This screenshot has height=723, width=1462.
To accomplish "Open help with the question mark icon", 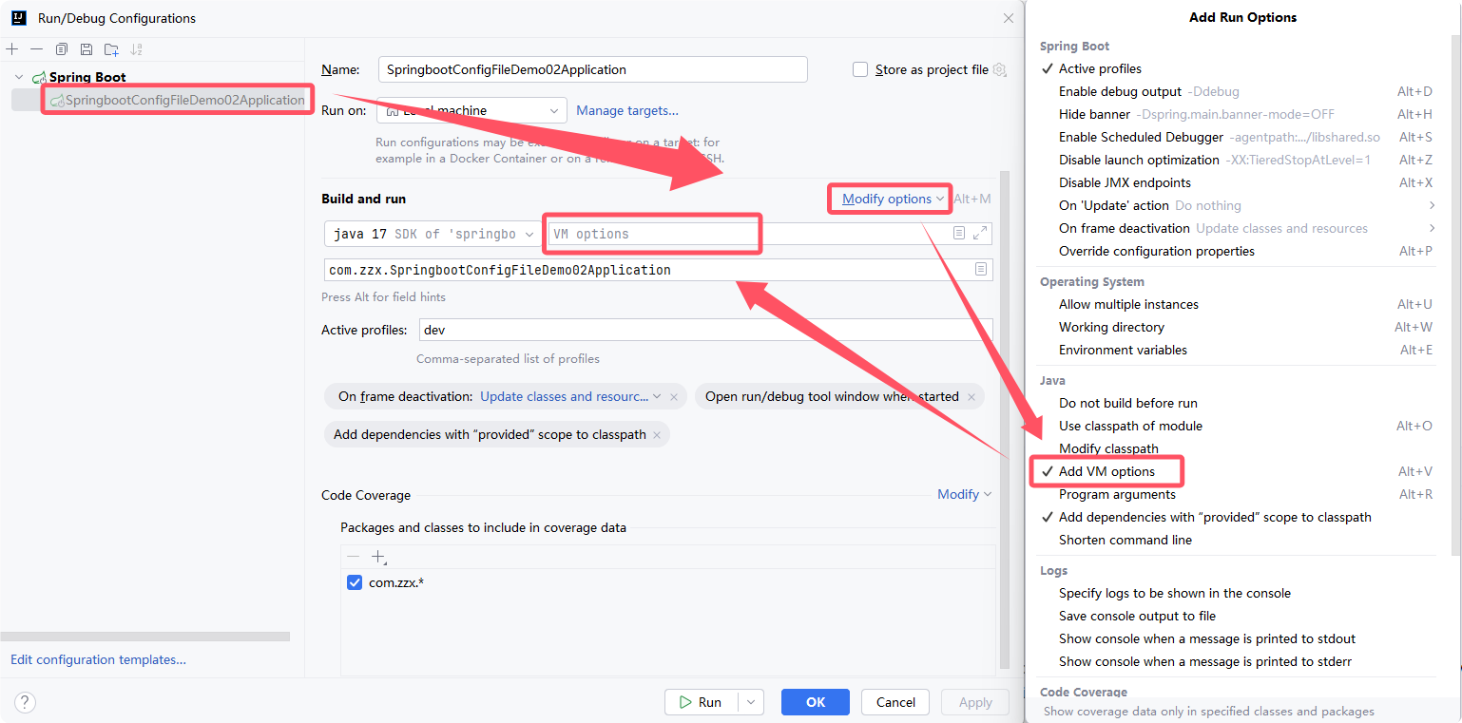I will [x=25, y=702].
